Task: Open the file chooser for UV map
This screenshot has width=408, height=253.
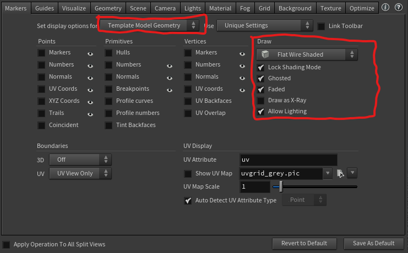Action: pyautogui.click(x=341, y=173)
